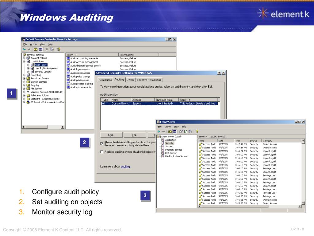The width and height of the screenshot is (314, 236).
Task: Click Export List icon in Event Viewer toolbar
Action: click(190, 132)
